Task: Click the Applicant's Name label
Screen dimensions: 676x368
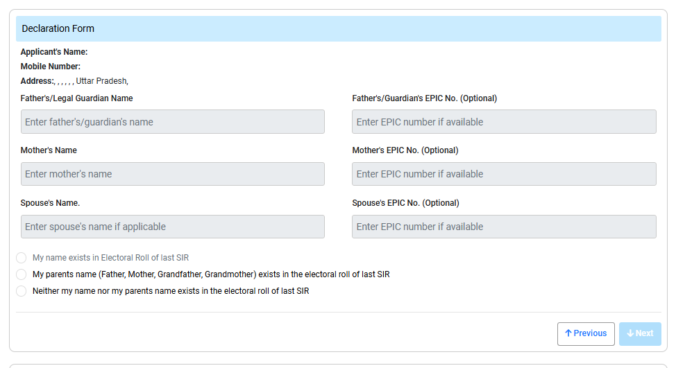Action: (x=54, y=52)
